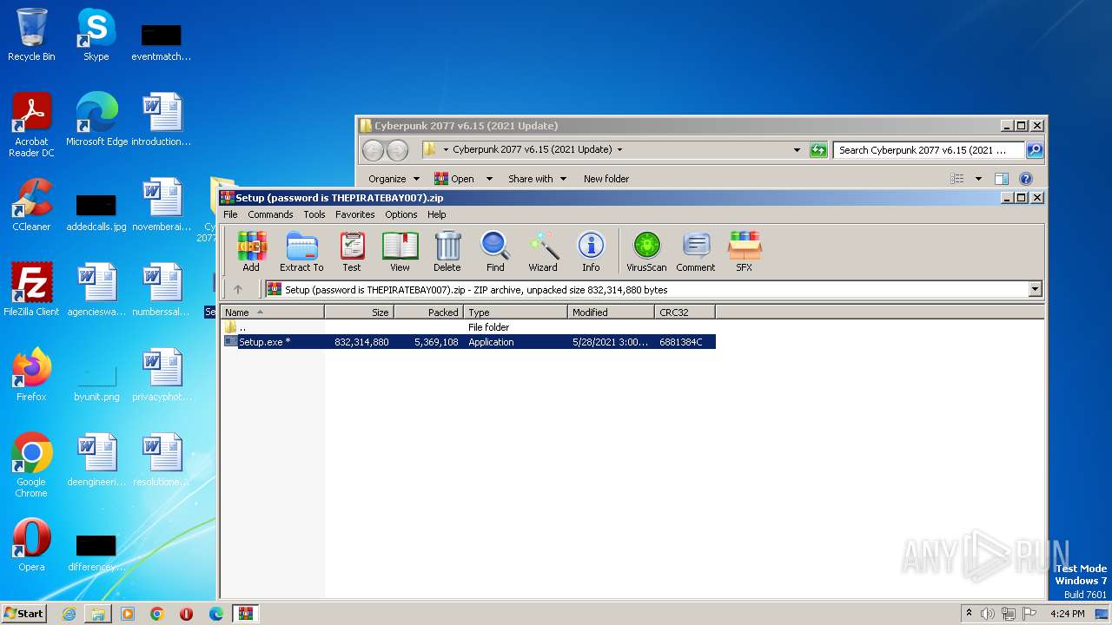1112x625 pixels.
Task: Open the File menu in WinRAR
Action: coord(230,214)
